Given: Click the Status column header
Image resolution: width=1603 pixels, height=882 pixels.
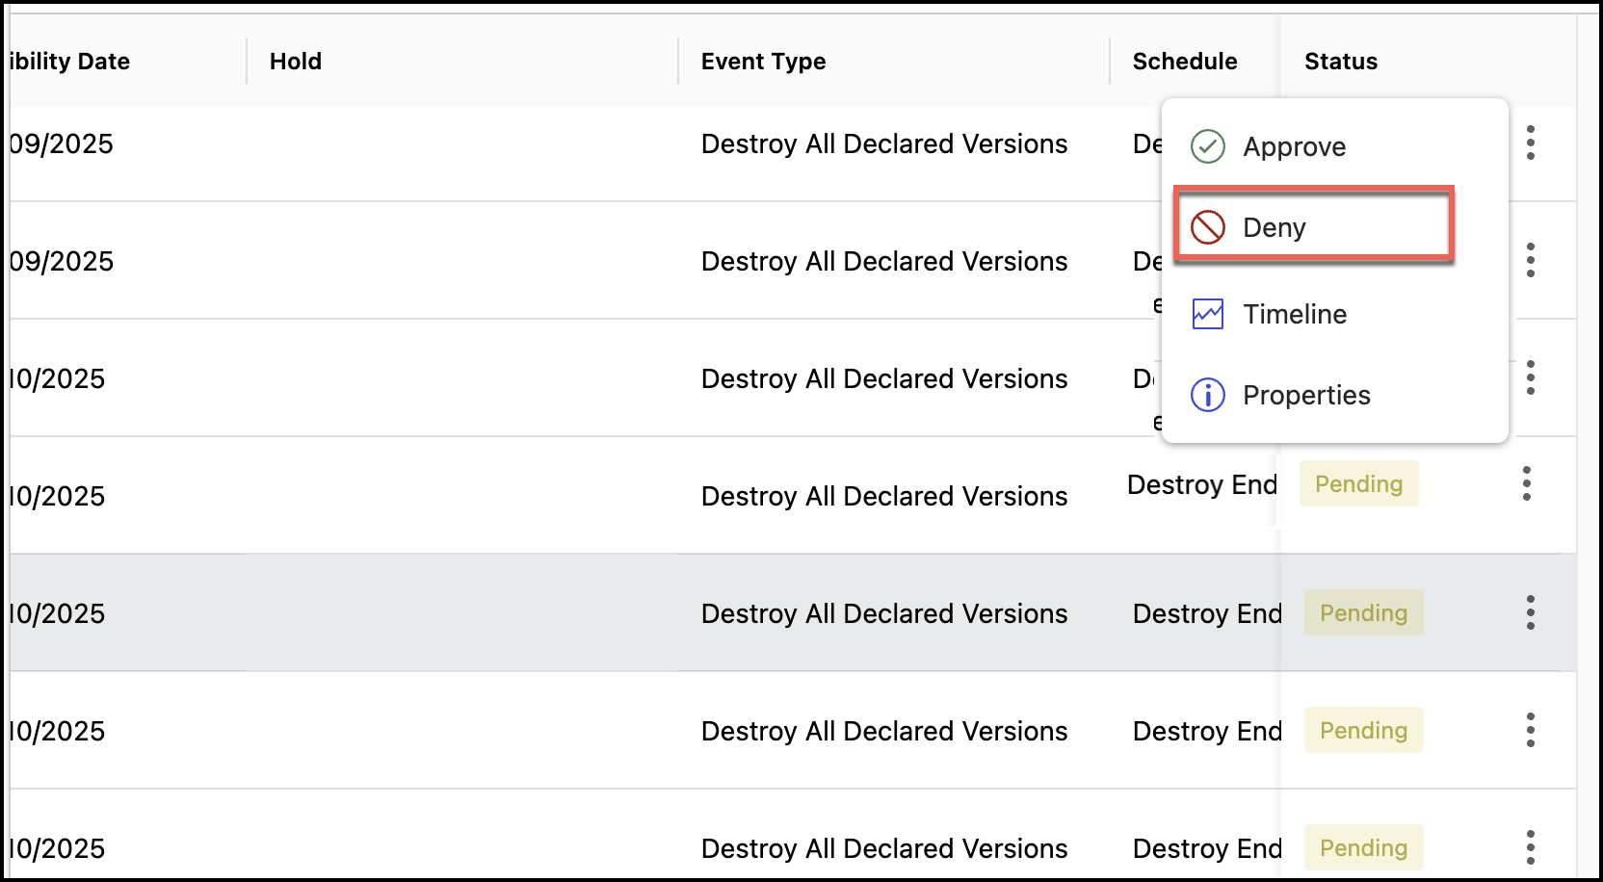Looking at the screenshot, I should pos(1340,62).
